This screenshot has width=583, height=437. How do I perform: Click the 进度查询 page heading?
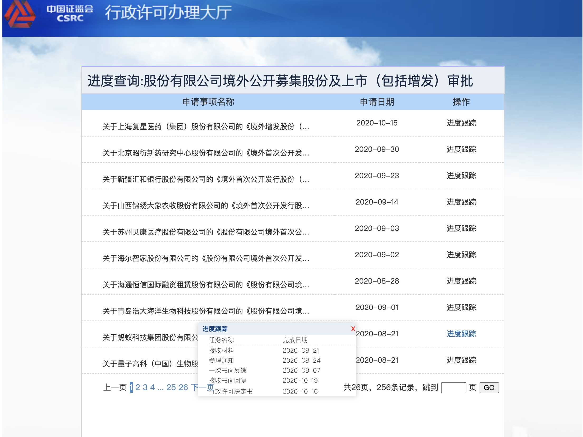[280, 81]
